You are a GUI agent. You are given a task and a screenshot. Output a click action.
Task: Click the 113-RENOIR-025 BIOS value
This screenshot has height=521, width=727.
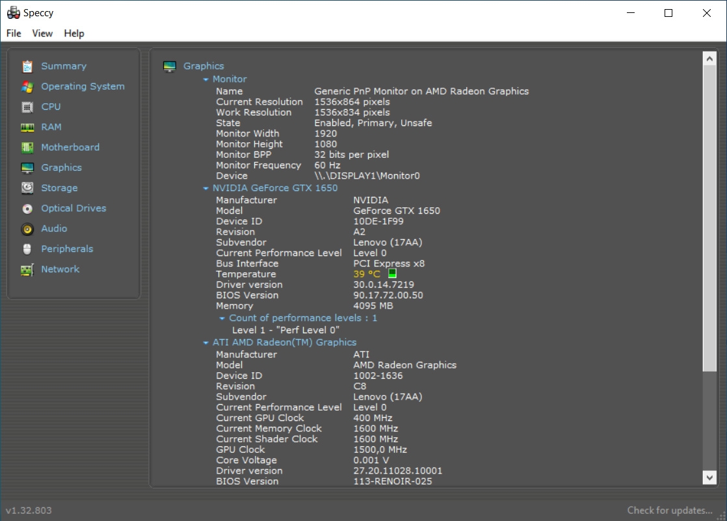click(x=393, y=481)
